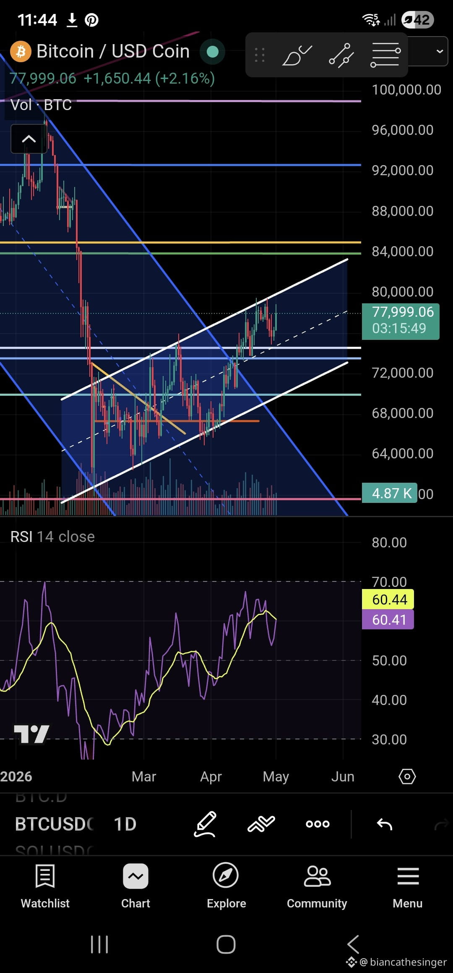This screenshot has width=453, height=973.
Task: Tap the 84,000.00 price axis label
Action: [x=403, y=251]
